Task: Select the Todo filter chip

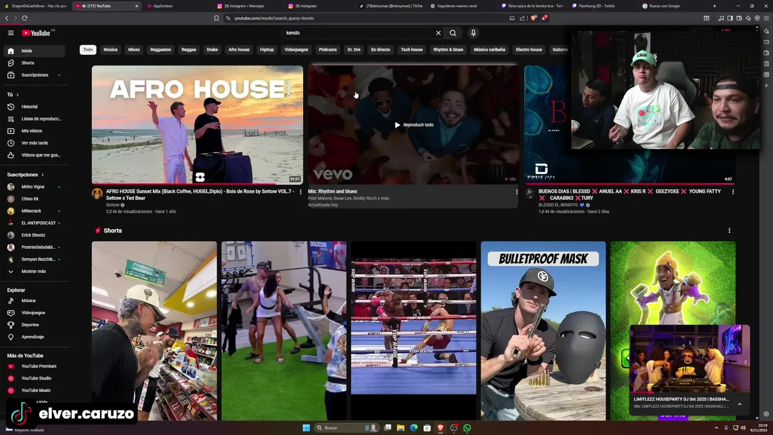Action: pyautogui.click(x=88, y=50)
